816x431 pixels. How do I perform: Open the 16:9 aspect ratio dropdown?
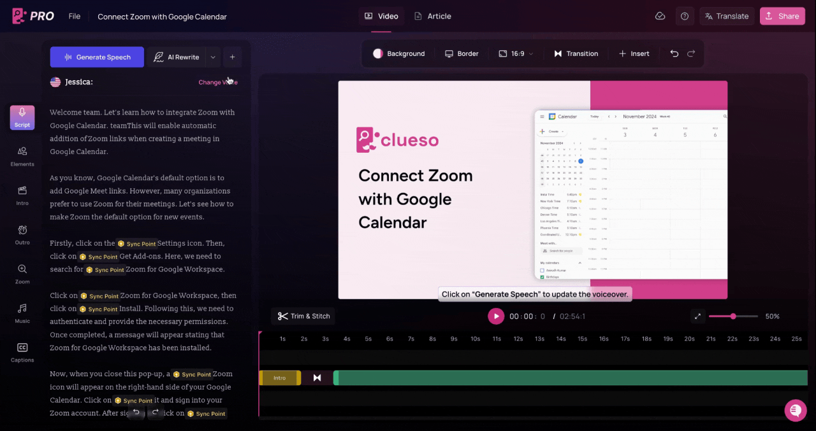pyautogui.click(x=516, y=53)
